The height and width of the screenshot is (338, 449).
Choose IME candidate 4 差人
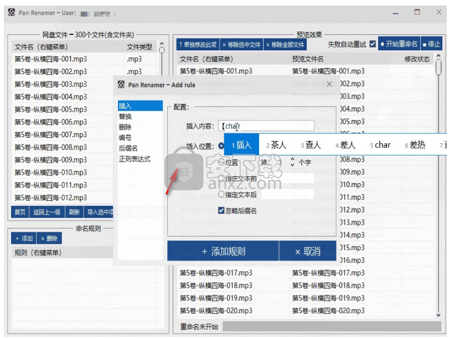click(345, 145)
